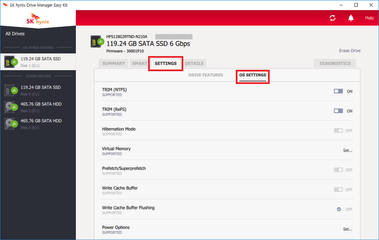Image resolution: width=379 pixels, height=240 pixels.
Task: Toggle the TRIM (ReFS) switch
Action: pyautogui.click(x=338, y=111)
